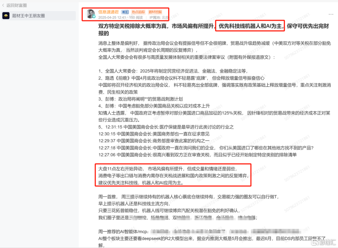Select the 热点追踪 tag
This screenshot has width=338, height=248.
[x=138, y=12]
